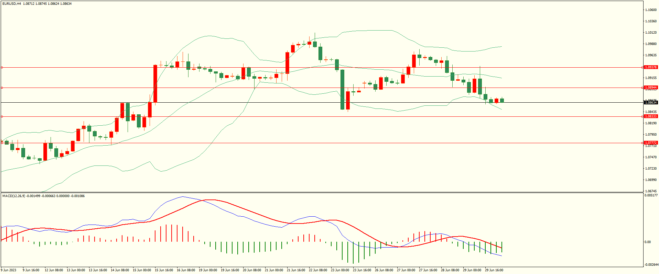Click the 29 Jun 00:00 time label
Image resolution: width=659 pixels, height=274 pixels.
click(472, 270)
